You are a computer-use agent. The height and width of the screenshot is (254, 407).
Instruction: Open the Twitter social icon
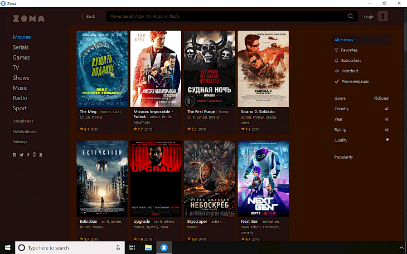[22, 155]
